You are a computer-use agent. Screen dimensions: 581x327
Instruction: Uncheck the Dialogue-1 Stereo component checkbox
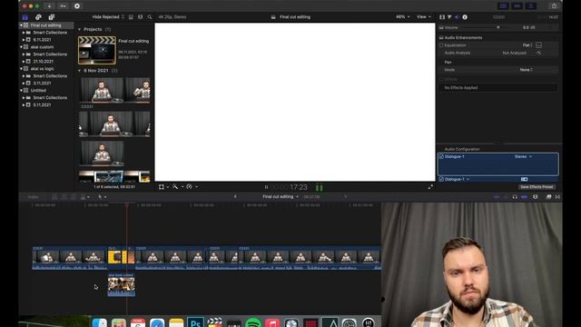click(441, 157)
